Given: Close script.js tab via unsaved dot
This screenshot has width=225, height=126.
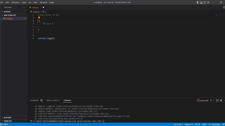Looking at the screenshot, I should click(44, 7).
